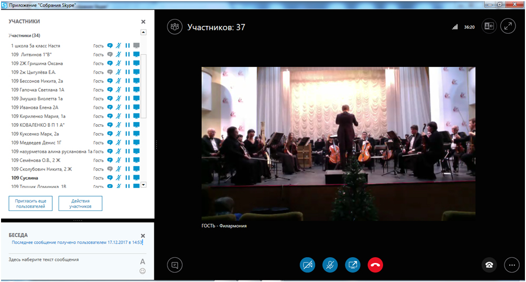
Task: Open the conversation chat bubble button
Action: pyautogui.click(x=174, y=265)
